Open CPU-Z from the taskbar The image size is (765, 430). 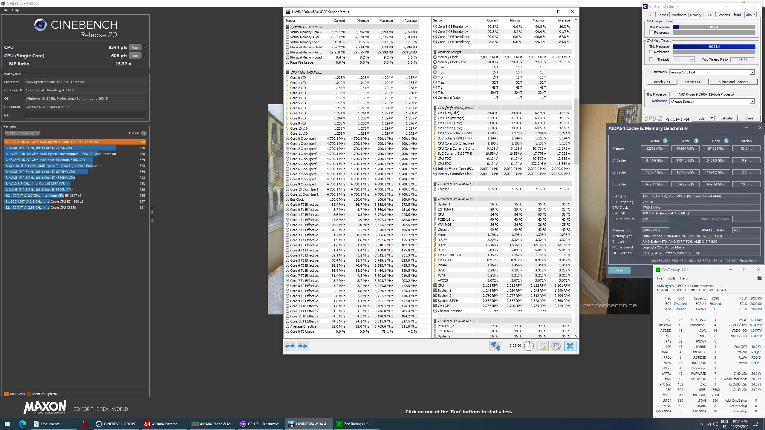click(x=260, y=424)
